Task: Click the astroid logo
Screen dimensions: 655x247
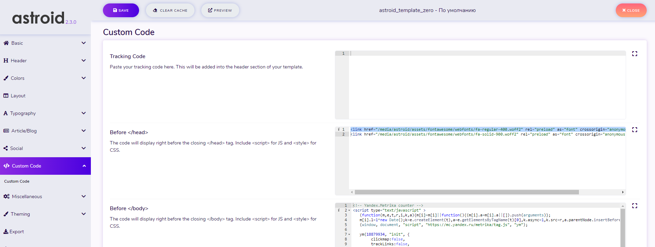Action: [38, 18]
